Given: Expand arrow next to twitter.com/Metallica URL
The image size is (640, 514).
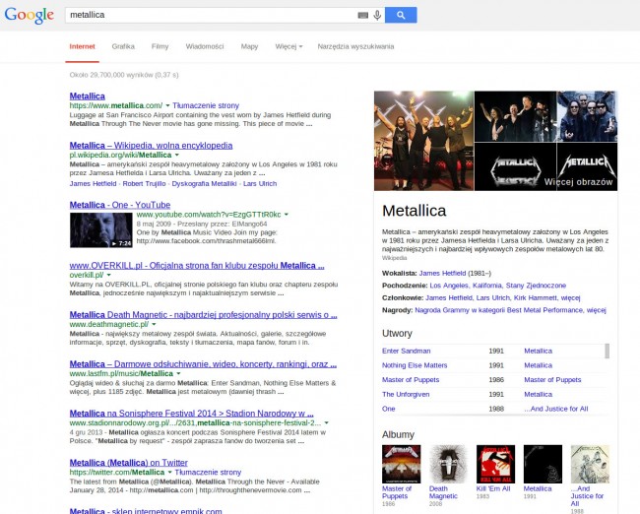Looking at the screenshot, I should pos(169,473).
